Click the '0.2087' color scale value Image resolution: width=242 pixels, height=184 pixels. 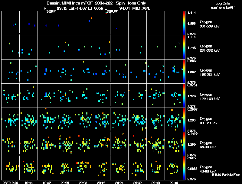192,109
